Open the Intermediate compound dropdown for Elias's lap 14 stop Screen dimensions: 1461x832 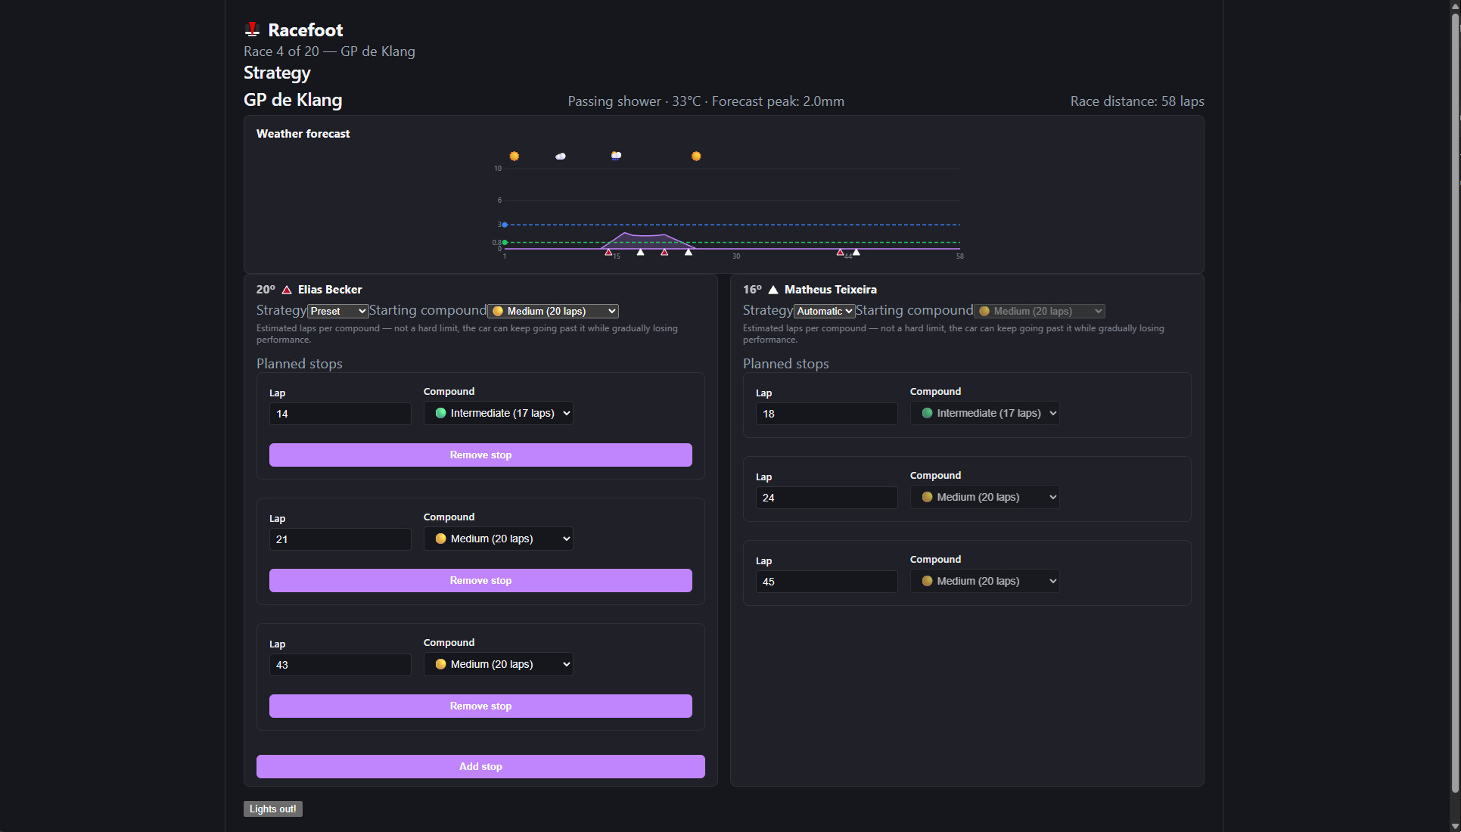498,413
